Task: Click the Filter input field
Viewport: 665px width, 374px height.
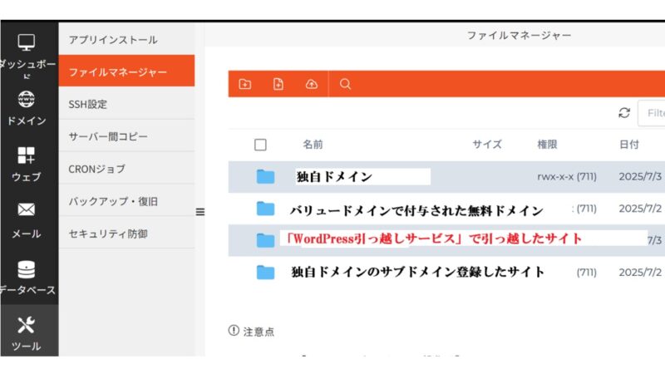Action: click(652, 113)
